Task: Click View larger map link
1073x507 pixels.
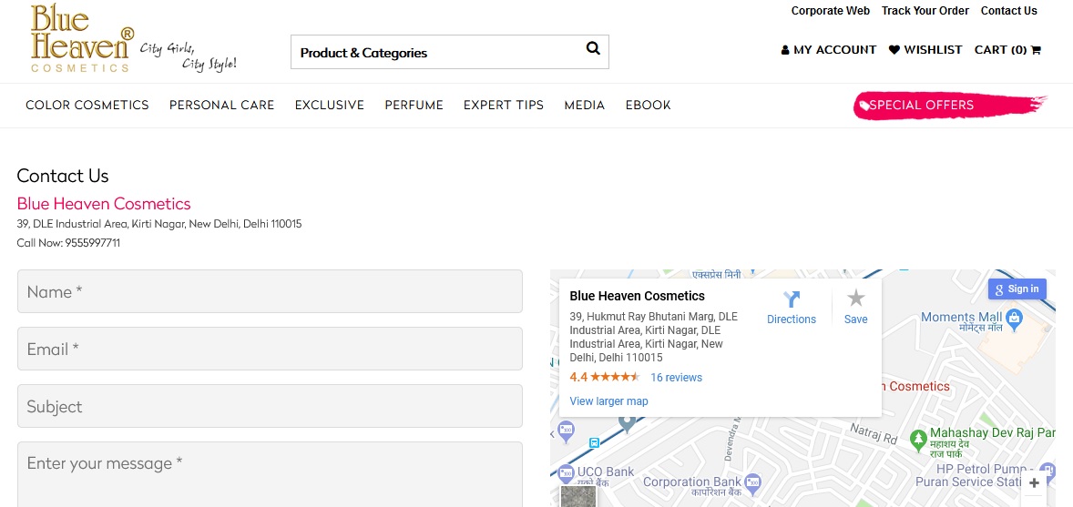Action: pos(609,401)
